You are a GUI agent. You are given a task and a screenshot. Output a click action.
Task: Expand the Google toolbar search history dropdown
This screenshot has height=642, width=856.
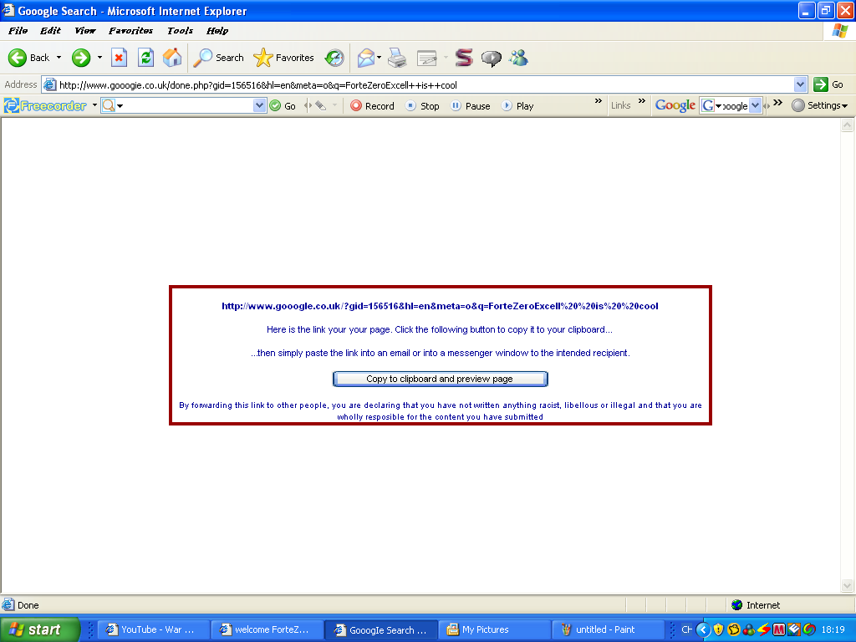tap(755, 105)
